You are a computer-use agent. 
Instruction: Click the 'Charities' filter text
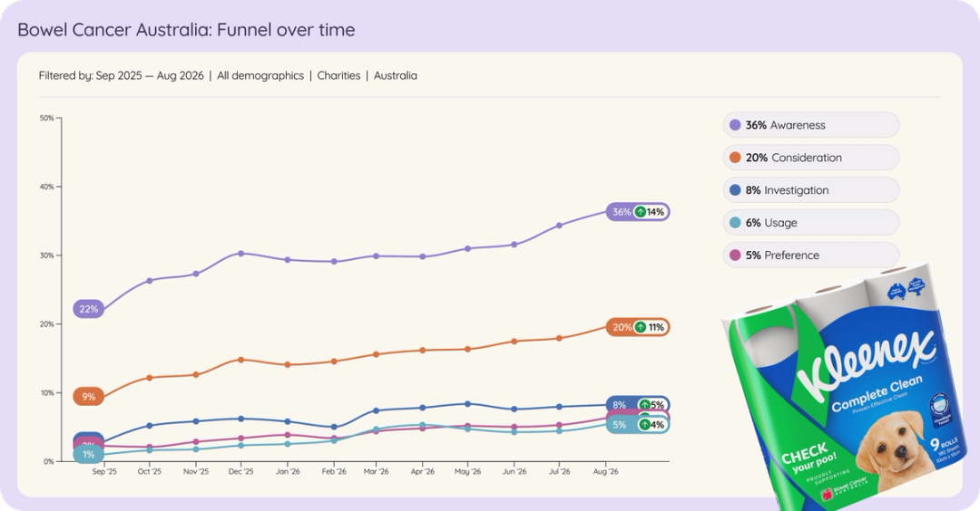tap(338, 75)
